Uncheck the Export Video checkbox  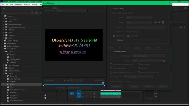point(114,36)
